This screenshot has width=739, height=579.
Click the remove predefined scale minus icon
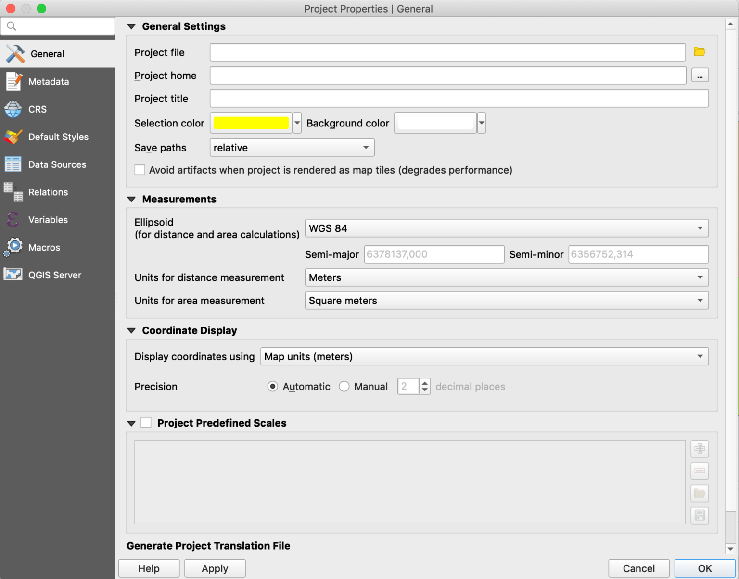(x=700, y=471)
